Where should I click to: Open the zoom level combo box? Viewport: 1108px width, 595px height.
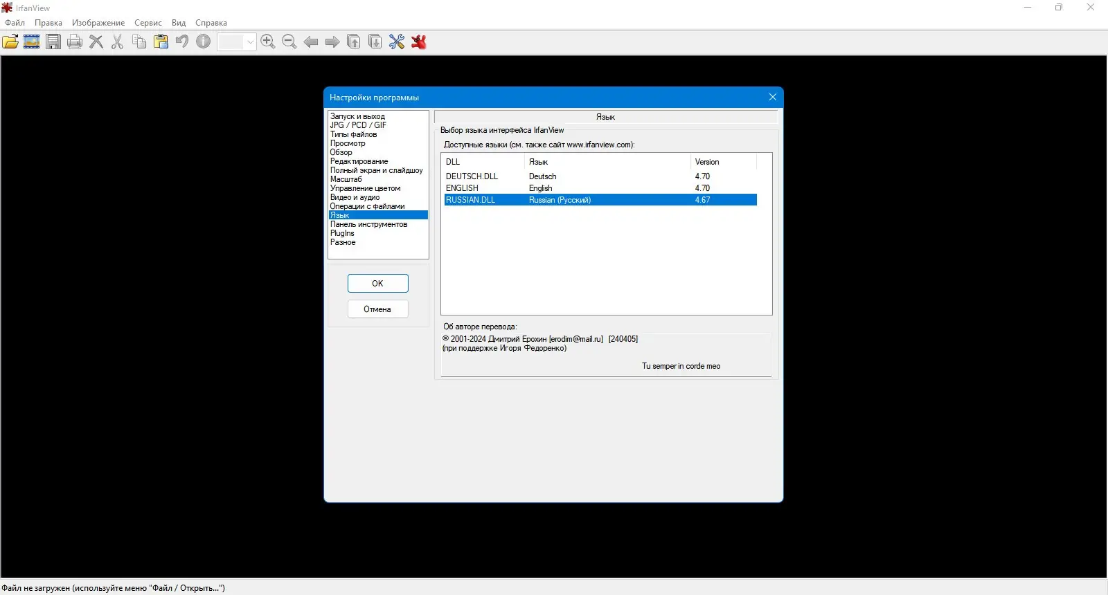(x=237, y=42)
